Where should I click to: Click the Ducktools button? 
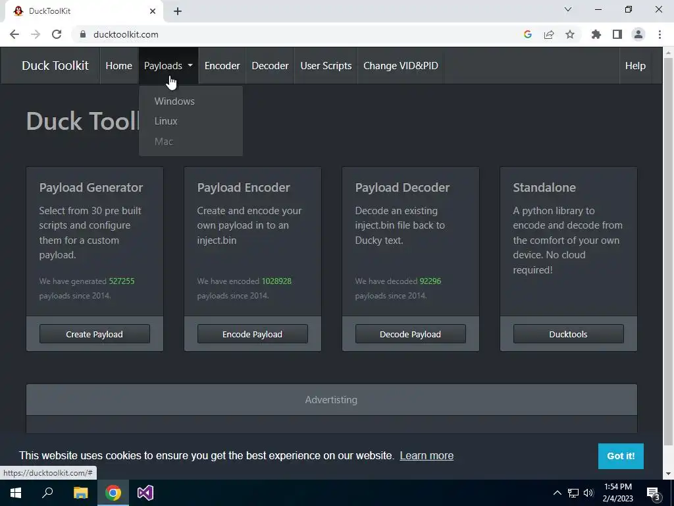pos(568,334)
